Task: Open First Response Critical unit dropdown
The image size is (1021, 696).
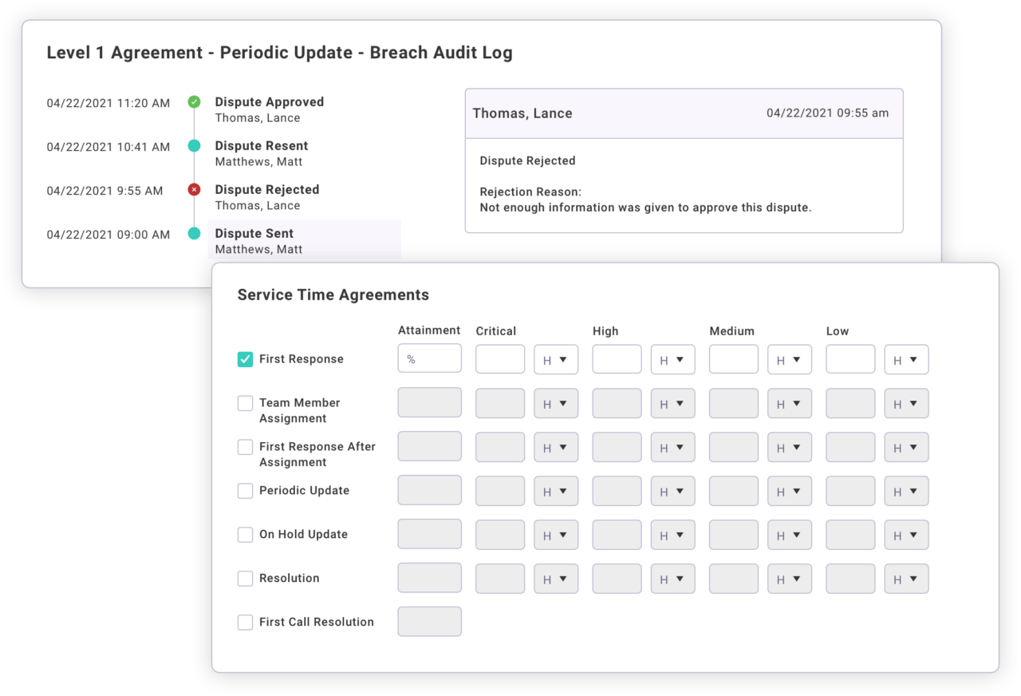Action: click(x=555, y=359)
